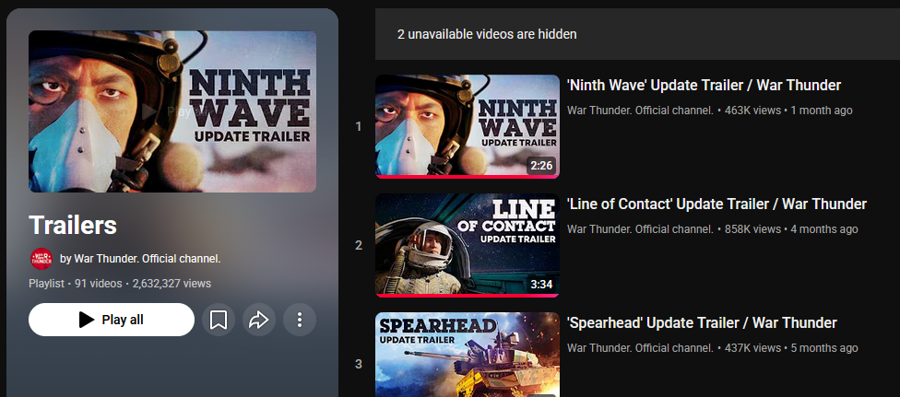The width and height of the screenshot is (900, 397).
Task: Click the Trailers playlist title
Action: coord(73,226)
